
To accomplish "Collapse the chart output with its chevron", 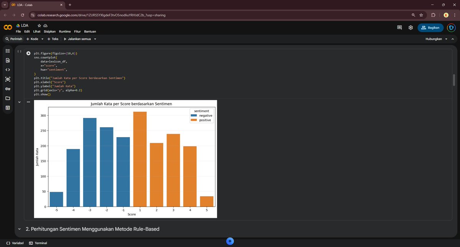I will [19, 102].
